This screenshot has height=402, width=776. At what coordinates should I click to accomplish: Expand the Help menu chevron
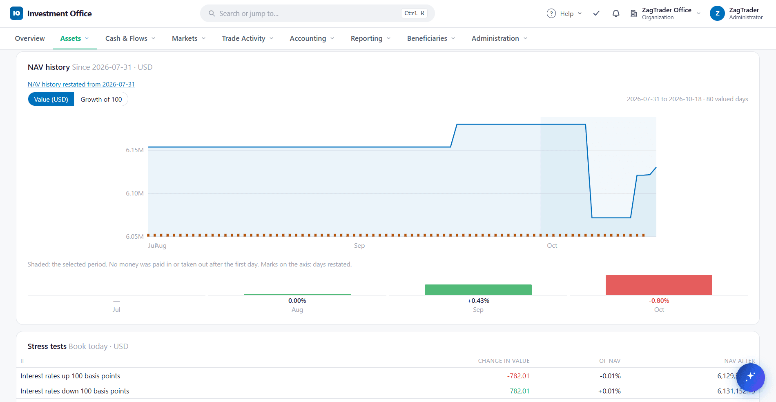[x=580, y=13]
